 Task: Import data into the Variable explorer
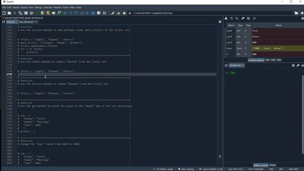pos(226,18)
